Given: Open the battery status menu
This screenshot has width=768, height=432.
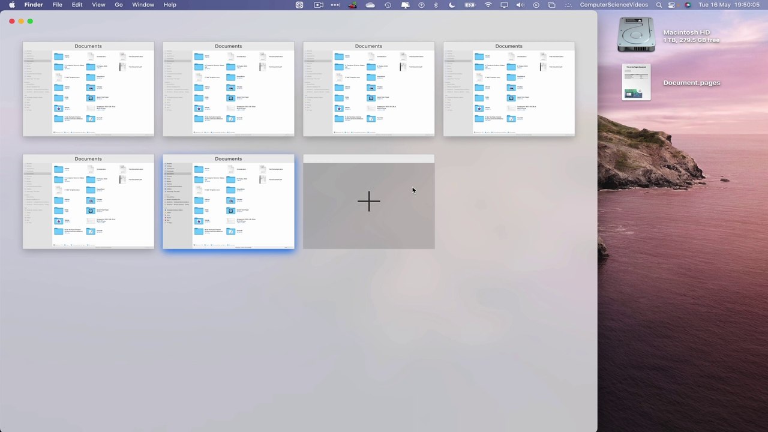Looking at the screenshot, I should coord(470,5).
